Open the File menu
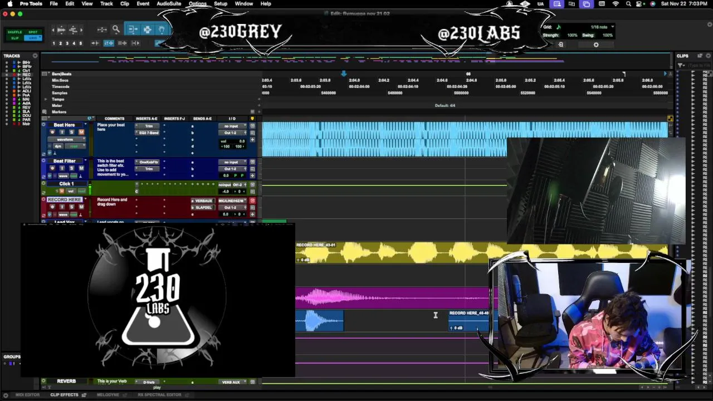The width and height of the screenshot is (713, 401). tap(53, 4)
